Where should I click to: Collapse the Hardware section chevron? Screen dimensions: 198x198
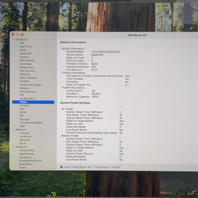(x=14, y=40)
